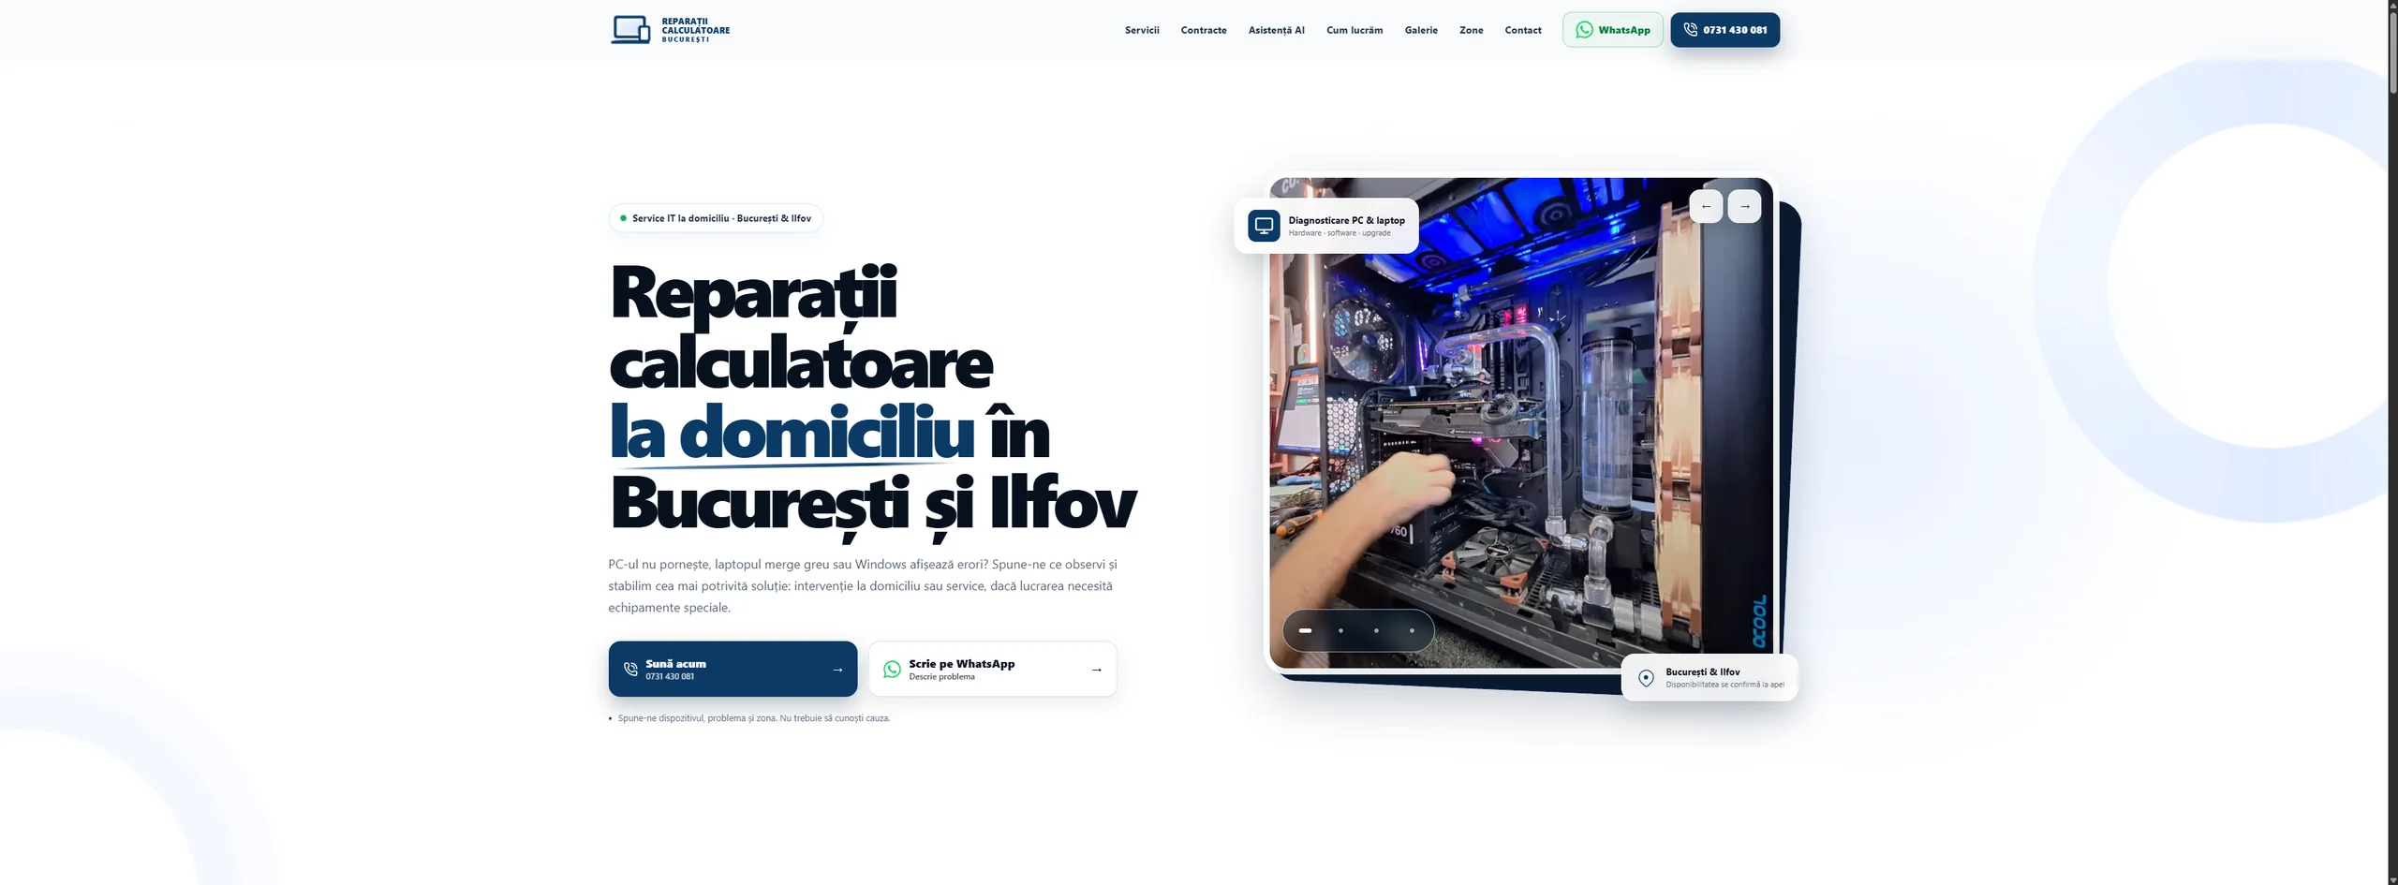The width and height of the screenshot is (2398, 885).
Task: Select the first active slide indicator
Action: pyautogui.click(x=1305, y=630)
